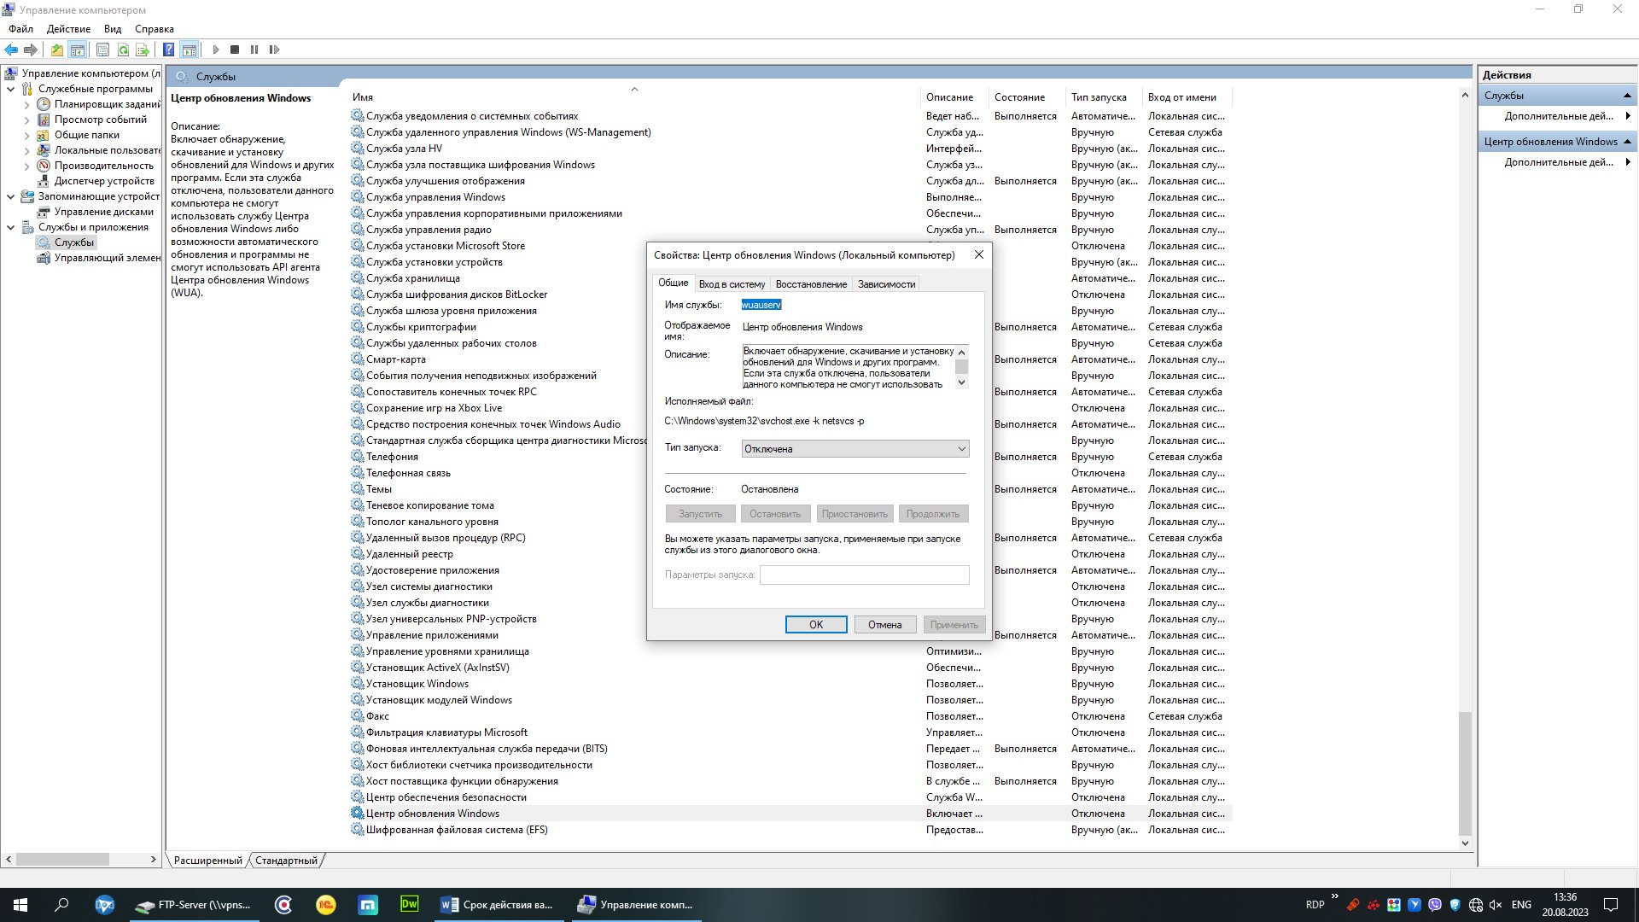Select Планировщик заданий in the tree

[x=108, y=104]
